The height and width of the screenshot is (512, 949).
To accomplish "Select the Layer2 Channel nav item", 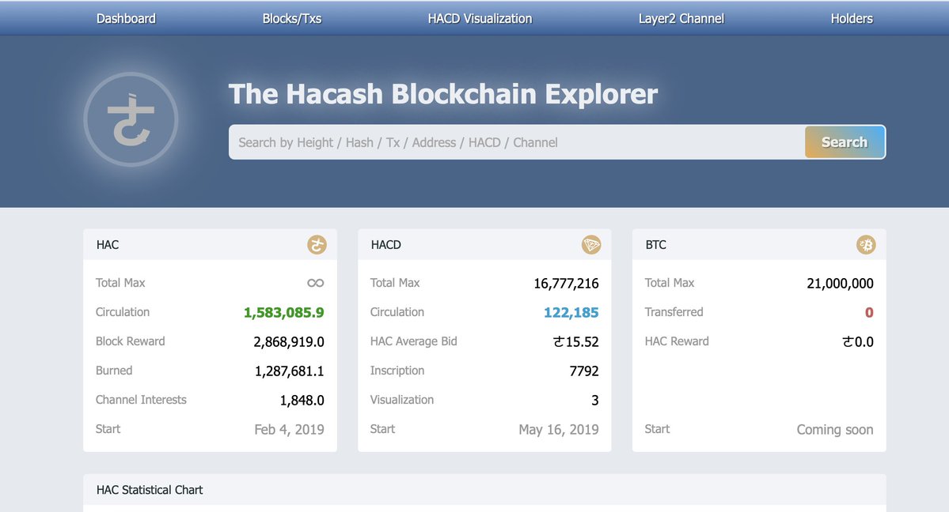I will pyautogui.click(x=681, y=19).
